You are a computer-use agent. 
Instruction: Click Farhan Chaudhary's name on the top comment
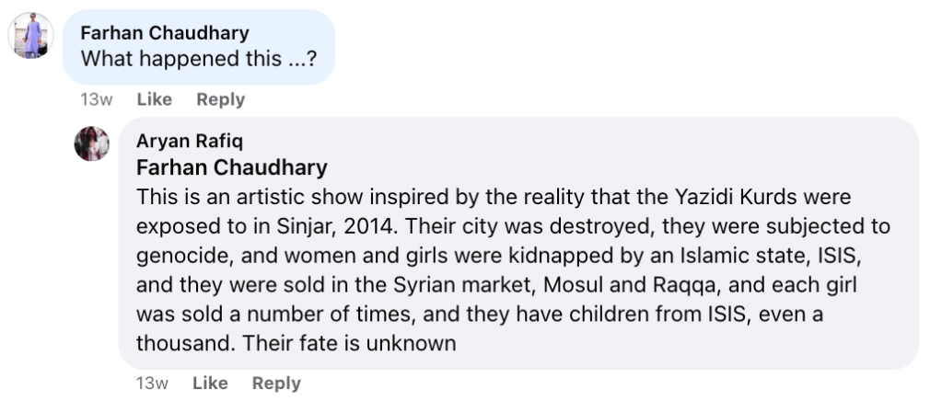coord(165,33)
